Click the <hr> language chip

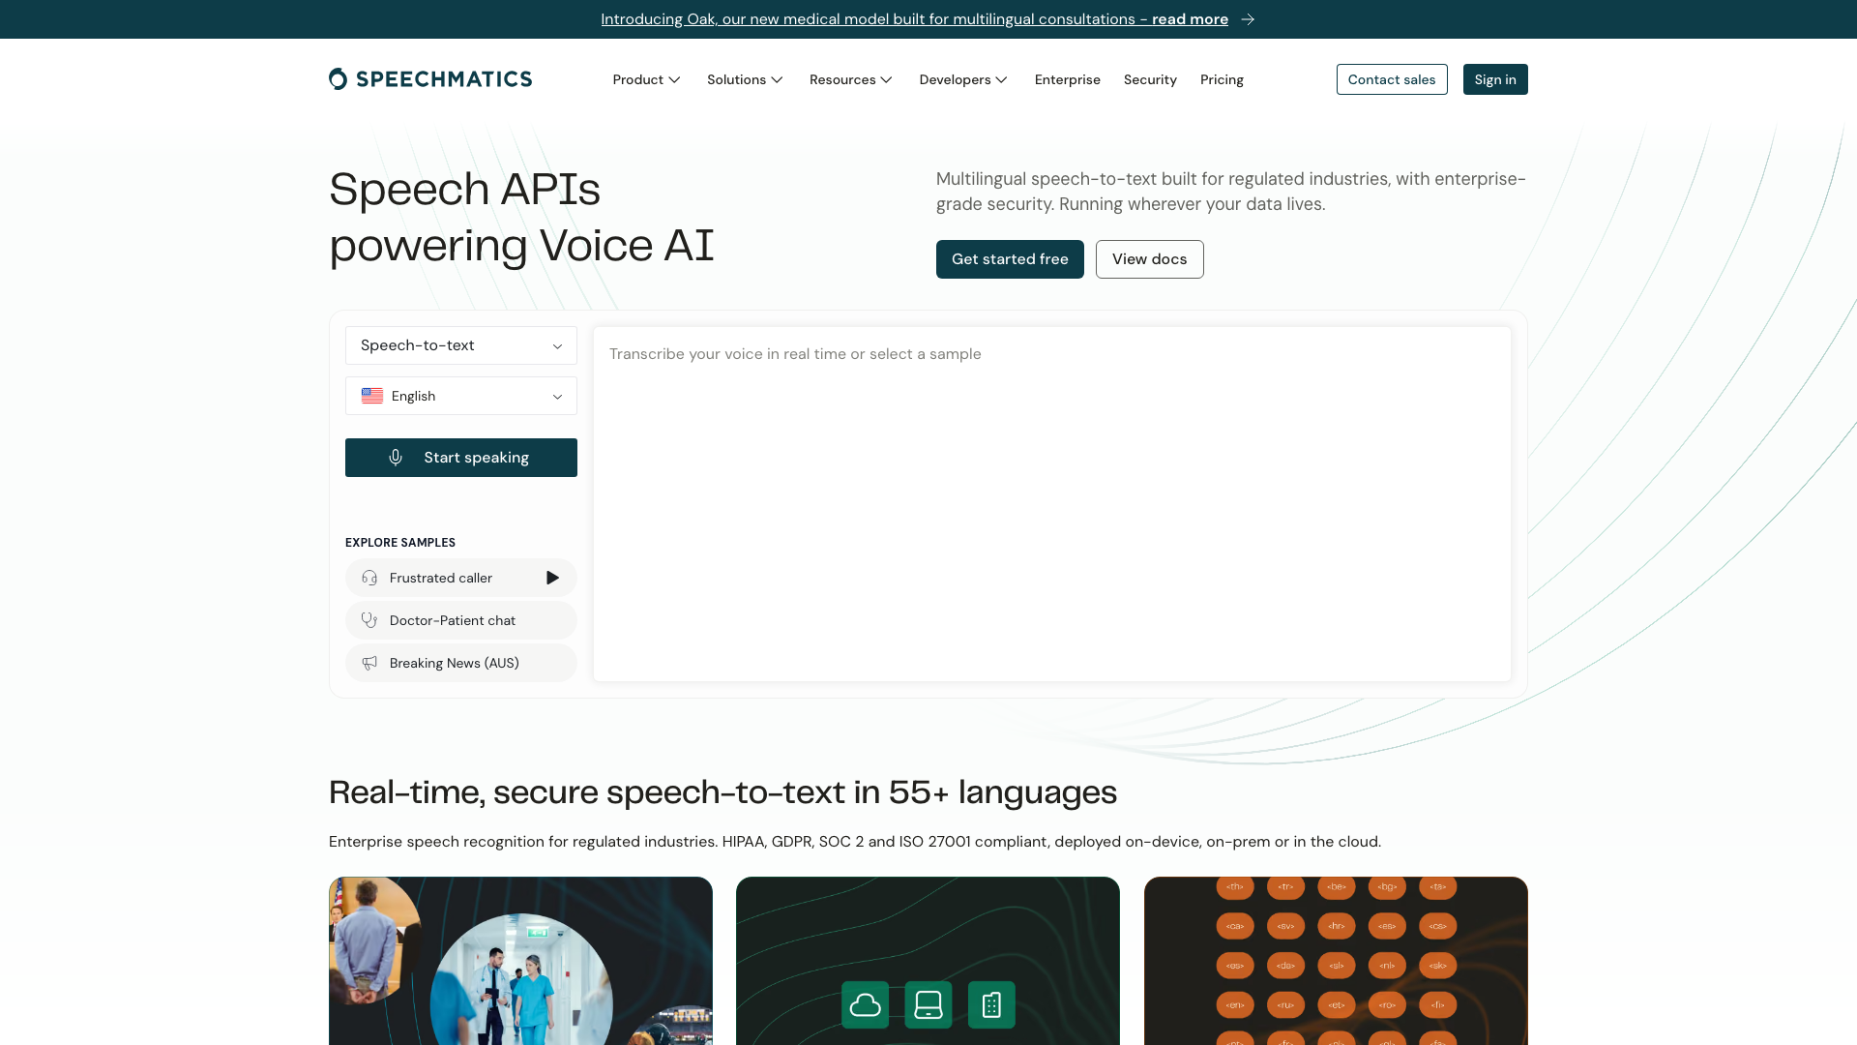[1337, 926]
